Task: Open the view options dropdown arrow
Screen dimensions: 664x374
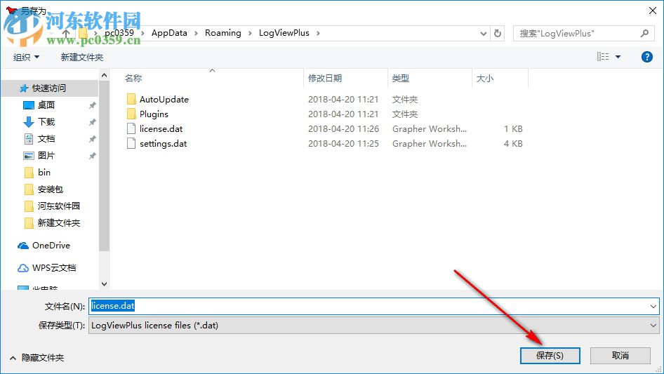Action: coord(618,57)
